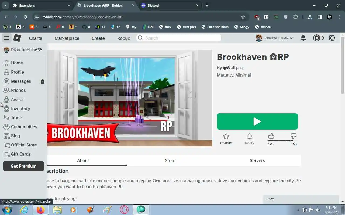
Task: Open the Slingy bookmark
Action: coord(242,27)
